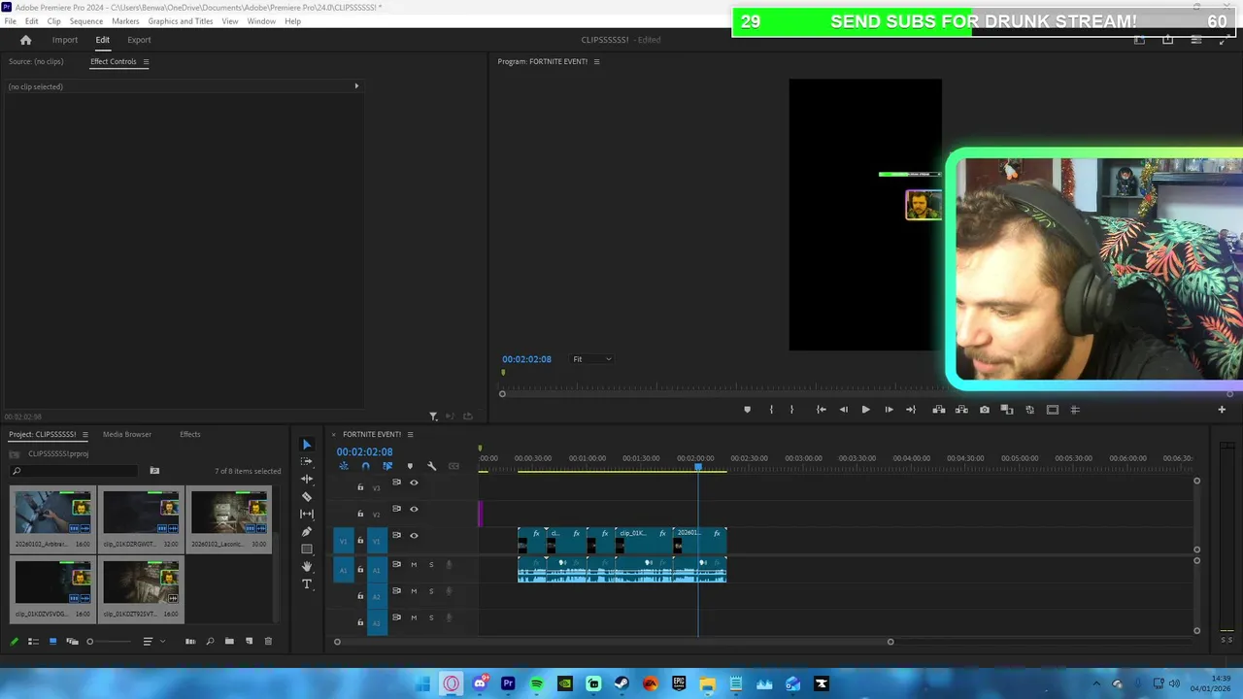This screenshot has width=1243, height=699.
Task: Open Program monitor panel menu
Action: click(x=596, y=61)
